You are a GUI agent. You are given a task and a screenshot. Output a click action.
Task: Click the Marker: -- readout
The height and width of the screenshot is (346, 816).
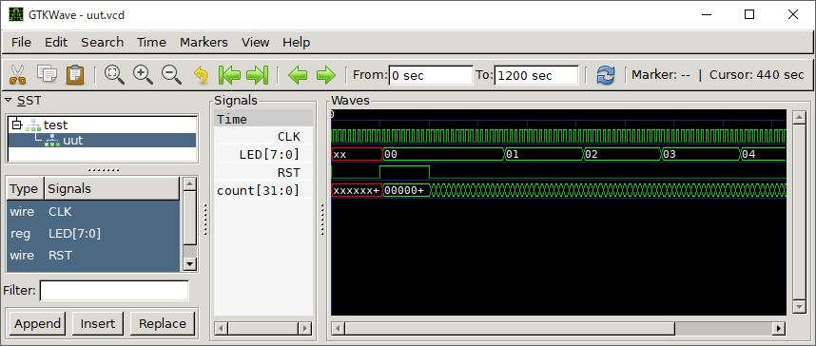point(660,75)
